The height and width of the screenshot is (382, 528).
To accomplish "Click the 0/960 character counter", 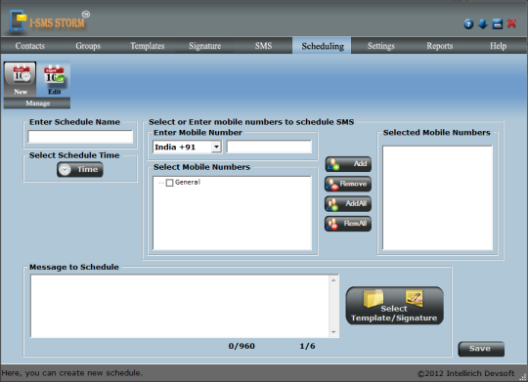I will 242,346.
